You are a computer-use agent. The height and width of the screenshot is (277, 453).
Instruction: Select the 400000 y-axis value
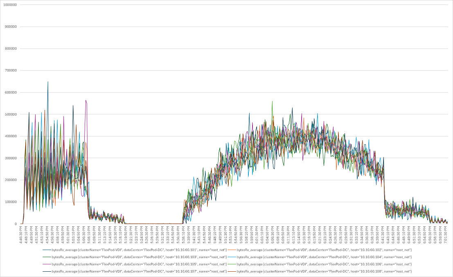tap(11, 136)
